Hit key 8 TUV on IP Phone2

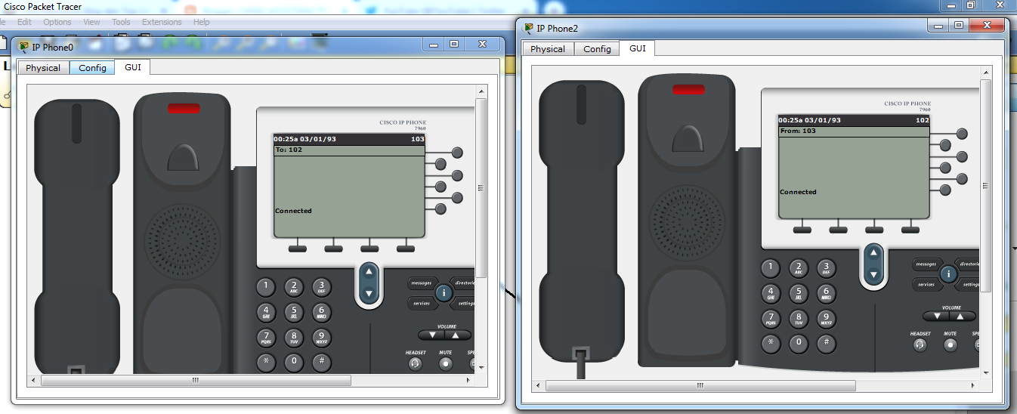pos(798,318)
